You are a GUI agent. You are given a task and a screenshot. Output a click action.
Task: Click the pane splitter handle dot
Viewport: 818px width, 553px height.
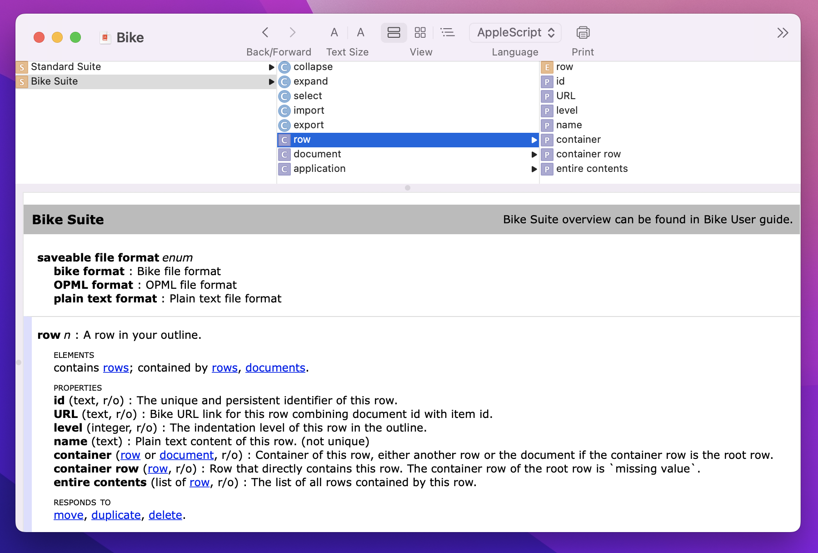point(408,188)
